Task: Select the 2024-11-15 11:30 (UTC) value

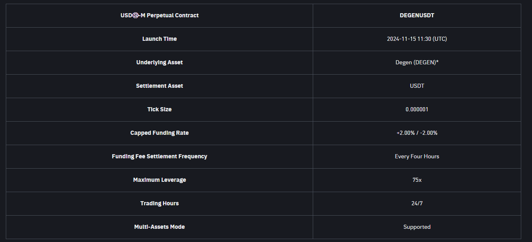Action: 417,39
